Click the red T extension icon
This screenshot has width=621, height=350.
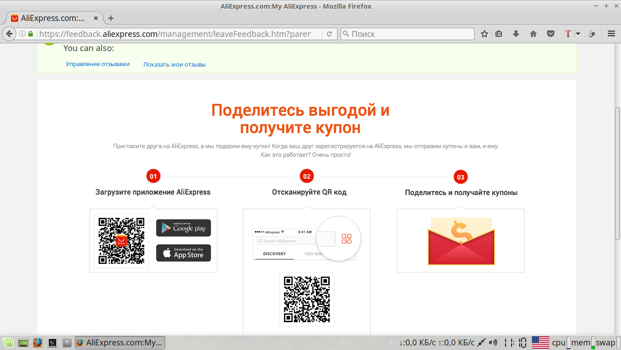[x=568, y=34]
